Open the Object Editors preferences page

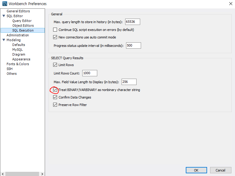pos(23,26)
